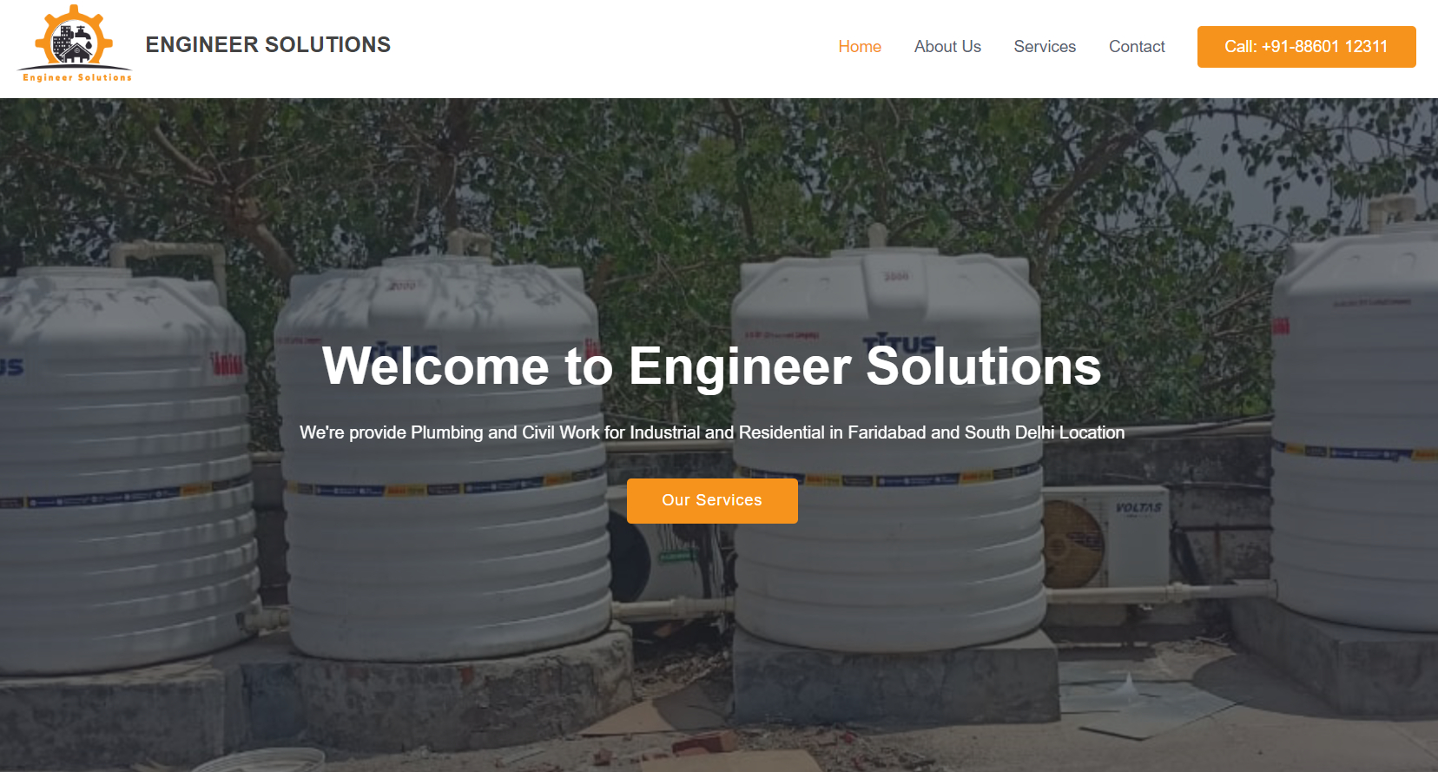Open the Services navigation link

pos(1045,47)
